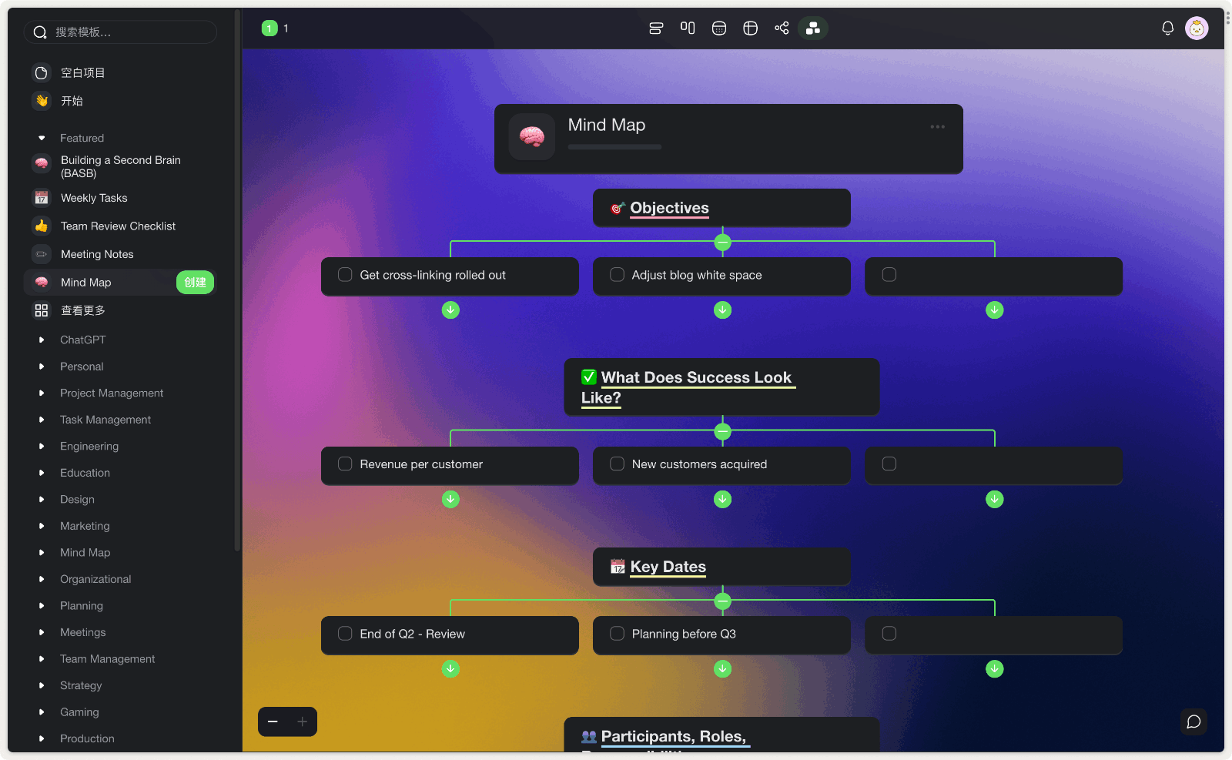This screenshot has height=760, width=1232.
Task: Tick the 'New customers acquired' checkbox
Action: (617, 464)
